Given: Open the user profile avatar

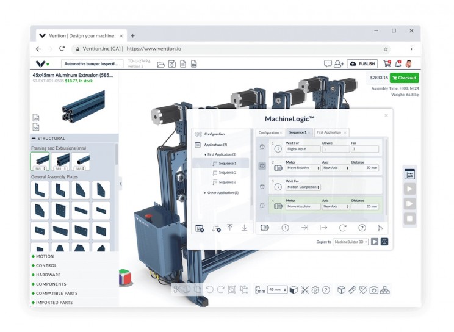Looking at the screenshot, I should tap(409, 63).
